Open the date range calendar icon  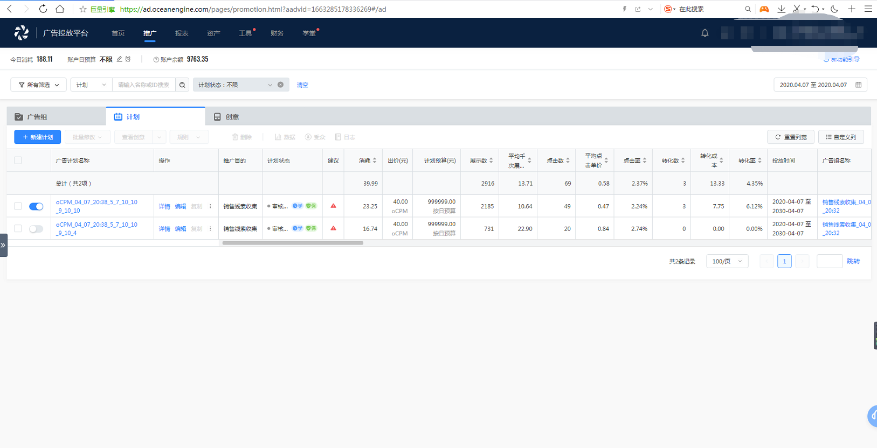(858, 85)
